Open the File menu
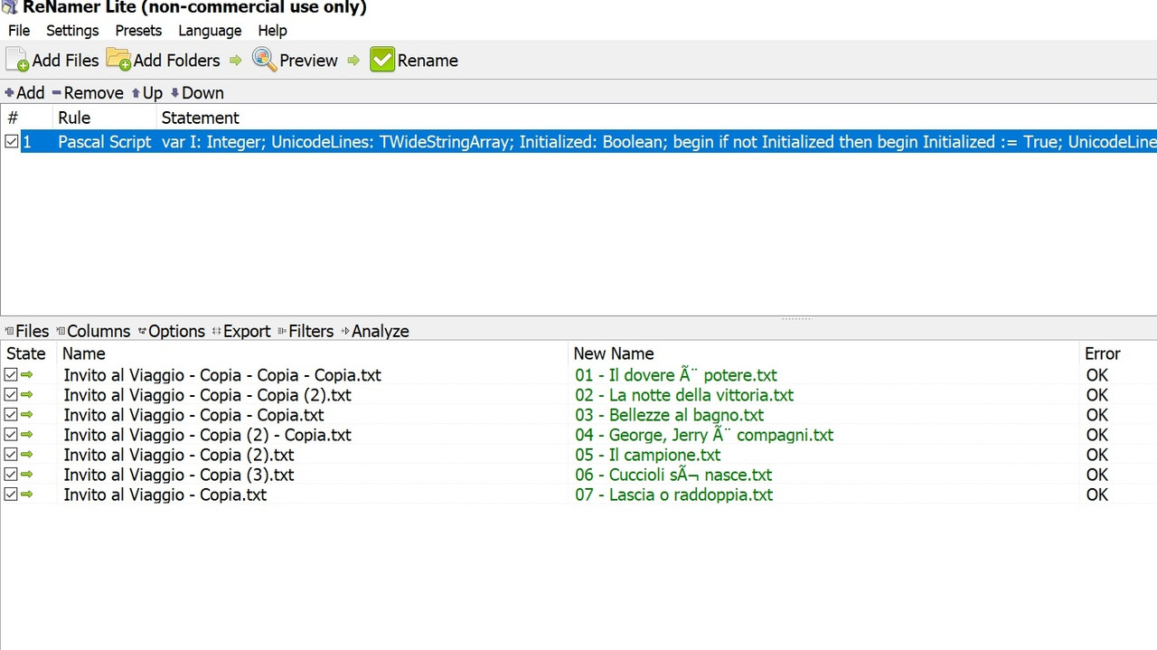The width and height of the screenshot is (1157, 650). (x=19, y=30)
